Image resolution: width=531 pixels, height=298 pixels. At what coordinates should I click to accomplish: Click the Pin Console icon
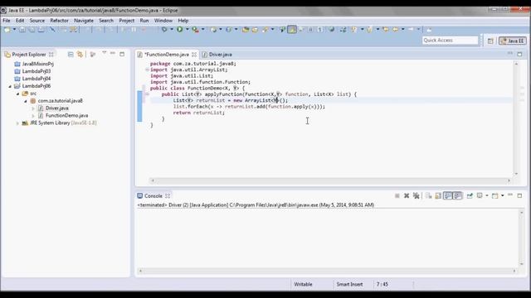pos(470,195)
